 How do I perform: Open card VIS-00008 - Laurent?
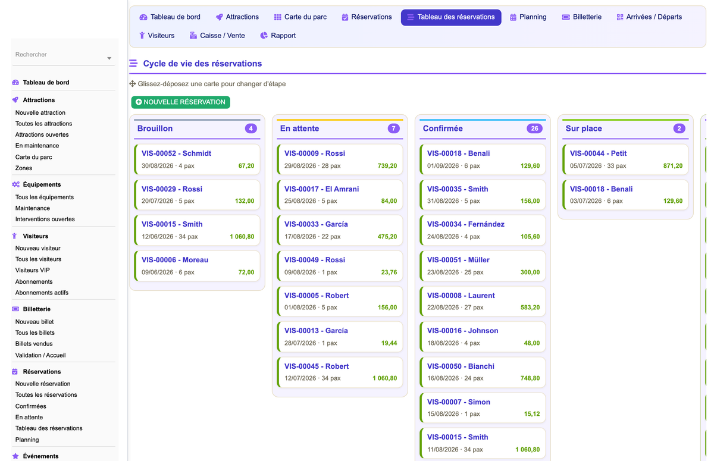coord(483,302)
